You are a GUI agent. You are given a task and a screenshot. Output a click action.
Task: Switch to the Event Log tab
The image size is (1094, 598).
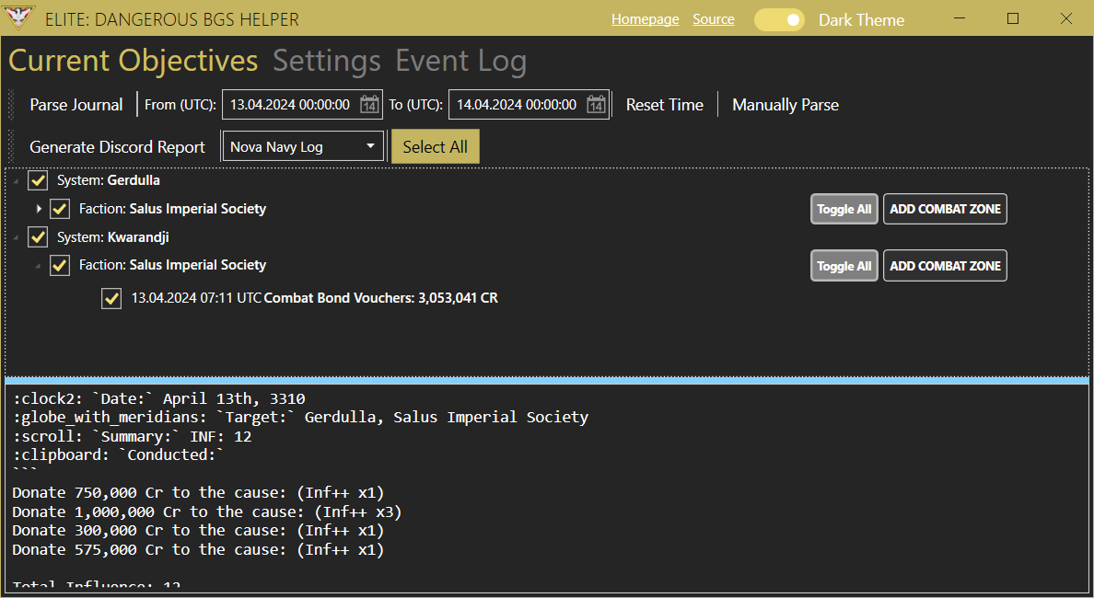click(460, 61)
